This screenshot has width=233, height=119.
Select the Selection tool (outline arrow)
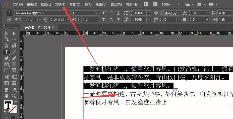7,34
